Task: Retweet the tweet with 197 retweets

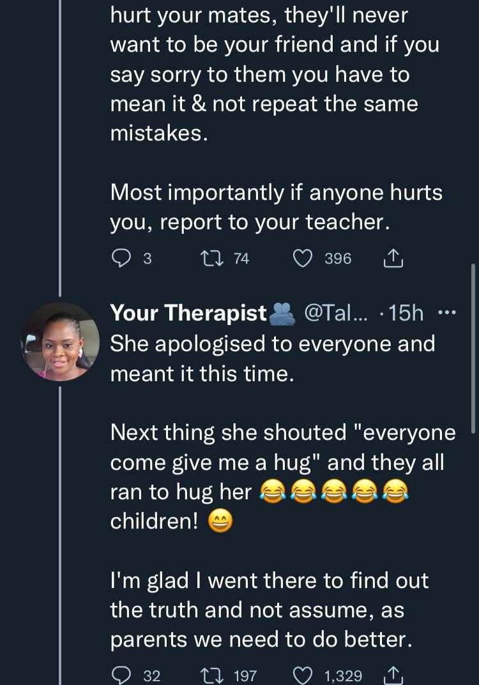Action: (x=209, y=675)
